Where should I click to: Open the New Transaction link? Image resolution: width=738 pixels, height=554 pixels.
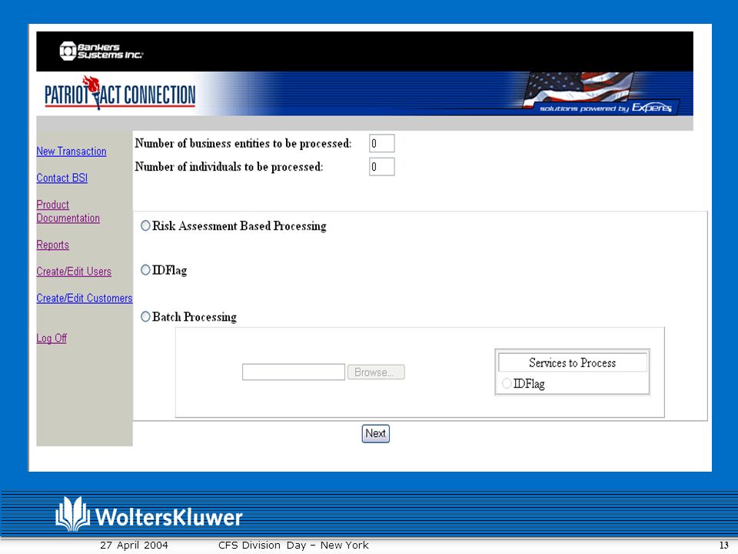71,152
